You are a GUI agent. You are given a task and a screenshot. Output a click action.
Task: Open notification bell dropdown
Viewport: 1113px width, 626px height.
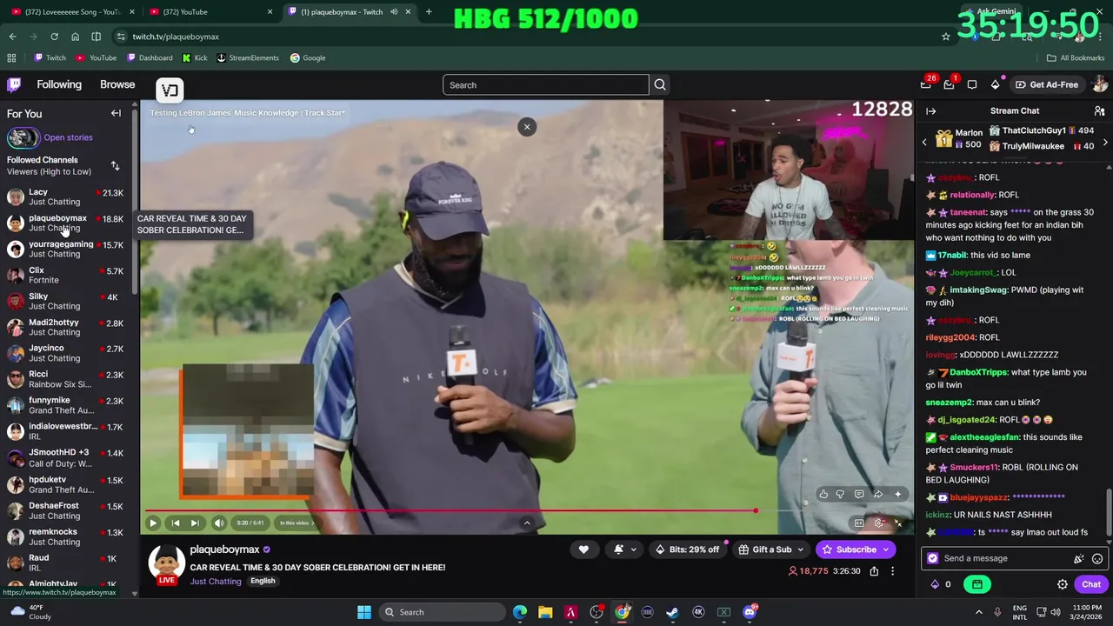624,549
